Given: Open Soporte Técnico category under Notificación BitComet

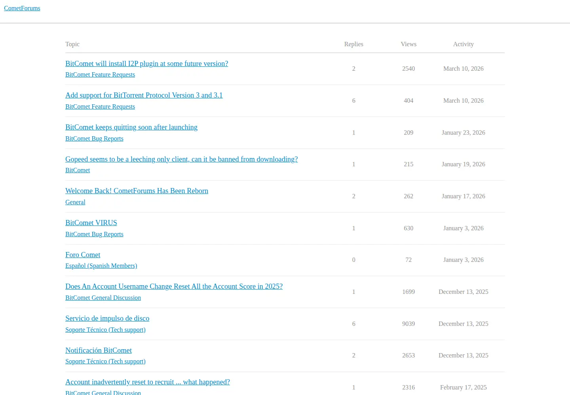Looking at the screenshot, I should 105,361.
